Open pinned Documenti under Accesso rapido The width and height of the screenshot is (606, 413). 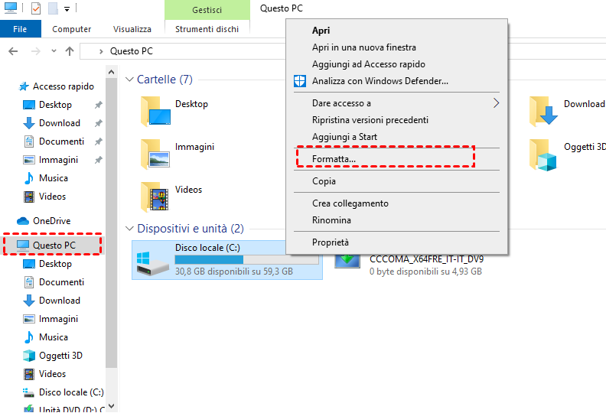click(x=61, y=141)
